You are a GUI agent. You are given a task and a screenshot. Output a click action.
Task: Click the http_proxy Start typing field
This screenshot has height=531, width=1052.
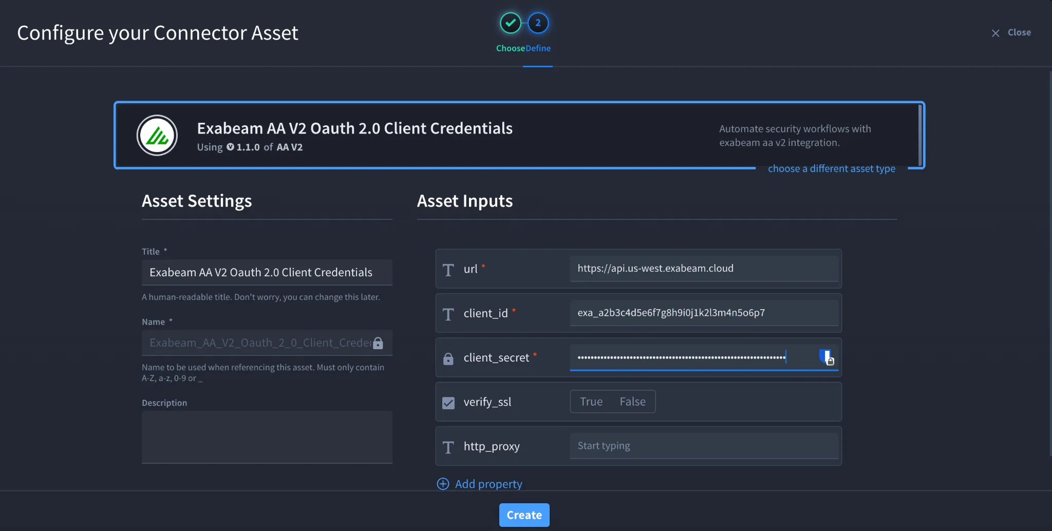(x=704, y=446)
